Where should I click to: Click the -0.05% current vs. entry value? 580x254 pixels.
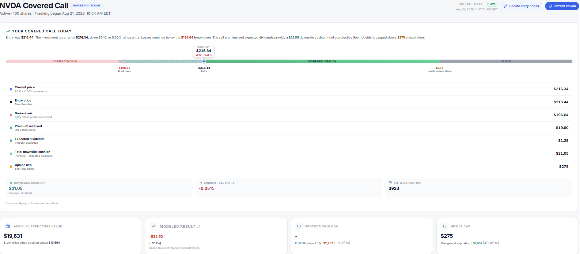206,188
